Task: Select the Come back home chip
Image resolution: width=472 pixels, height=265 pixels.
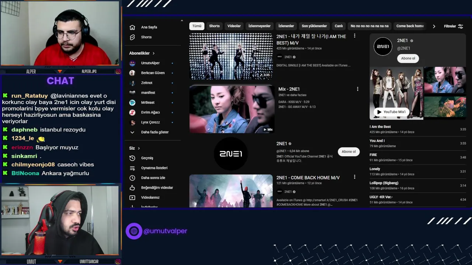Action: [x=410, y=26]
